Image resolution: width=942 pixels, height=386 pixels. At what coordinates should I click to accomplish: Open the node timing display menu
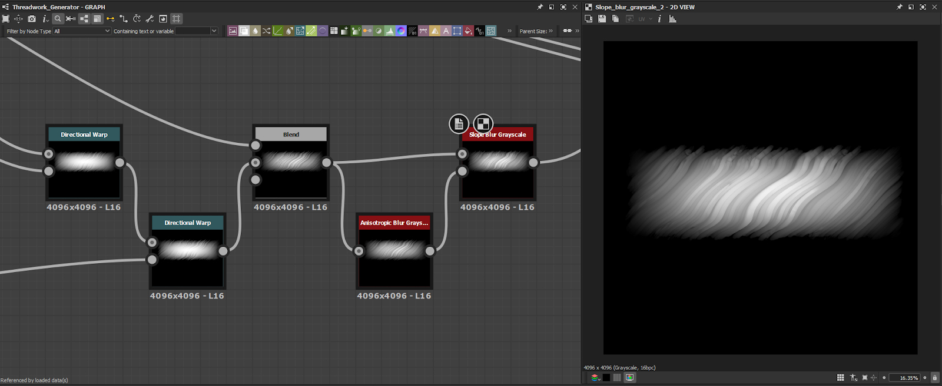click(x=137, y=19)
